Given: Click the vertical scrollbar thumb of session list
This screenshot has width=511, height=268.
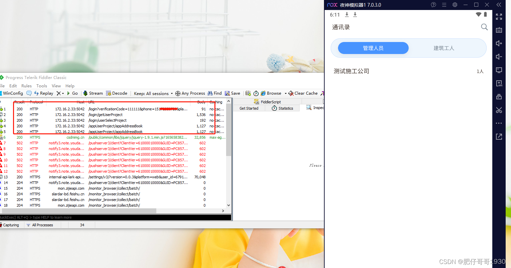Looking at the screenshot, I should 228,130.
